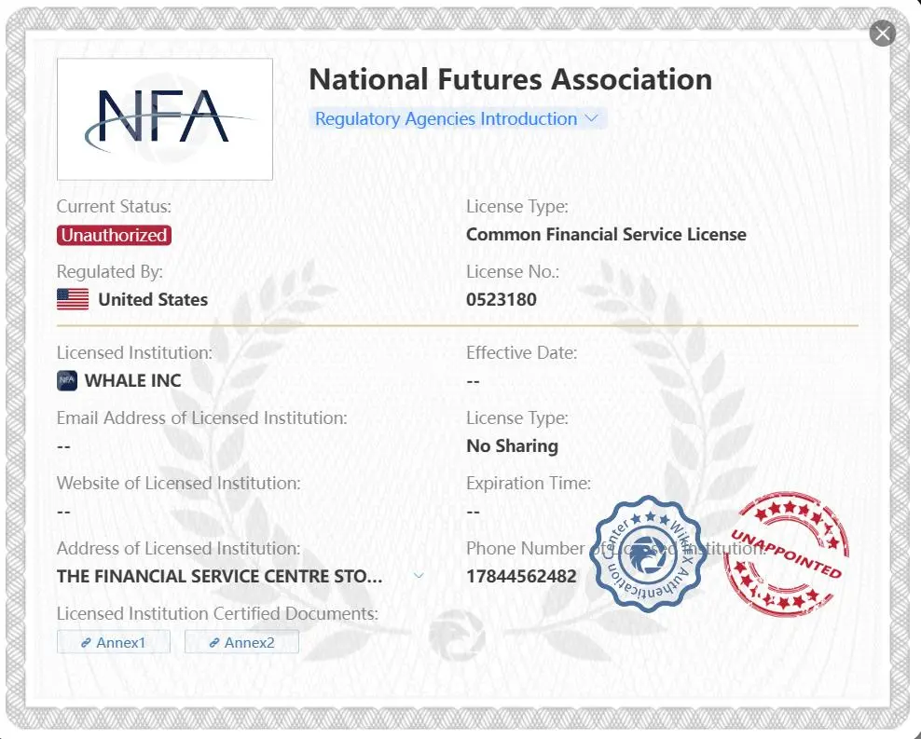
Task: Click the NFA logo image
Action: tap(165, 119)
